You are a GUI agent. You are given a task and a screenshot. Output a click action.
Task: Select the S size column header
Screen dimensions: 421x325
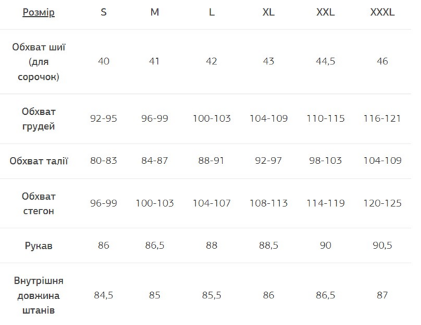[x=104, y=13]
